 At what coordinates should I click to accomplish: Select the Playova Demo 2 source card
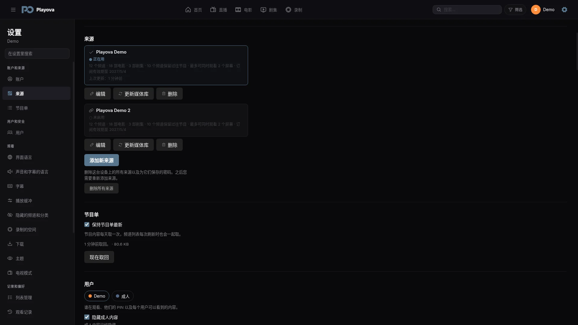point(166,120)
